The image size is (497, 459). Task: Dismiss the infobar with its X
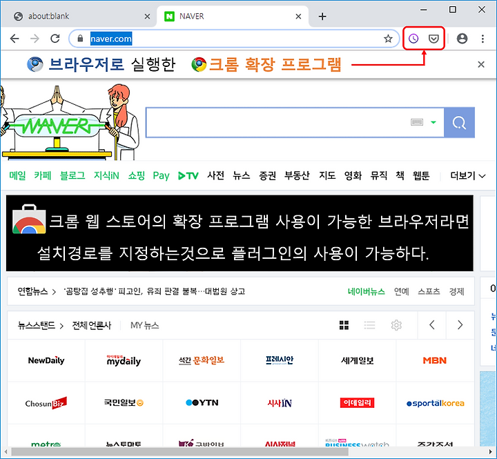click(x=481, y=64)
